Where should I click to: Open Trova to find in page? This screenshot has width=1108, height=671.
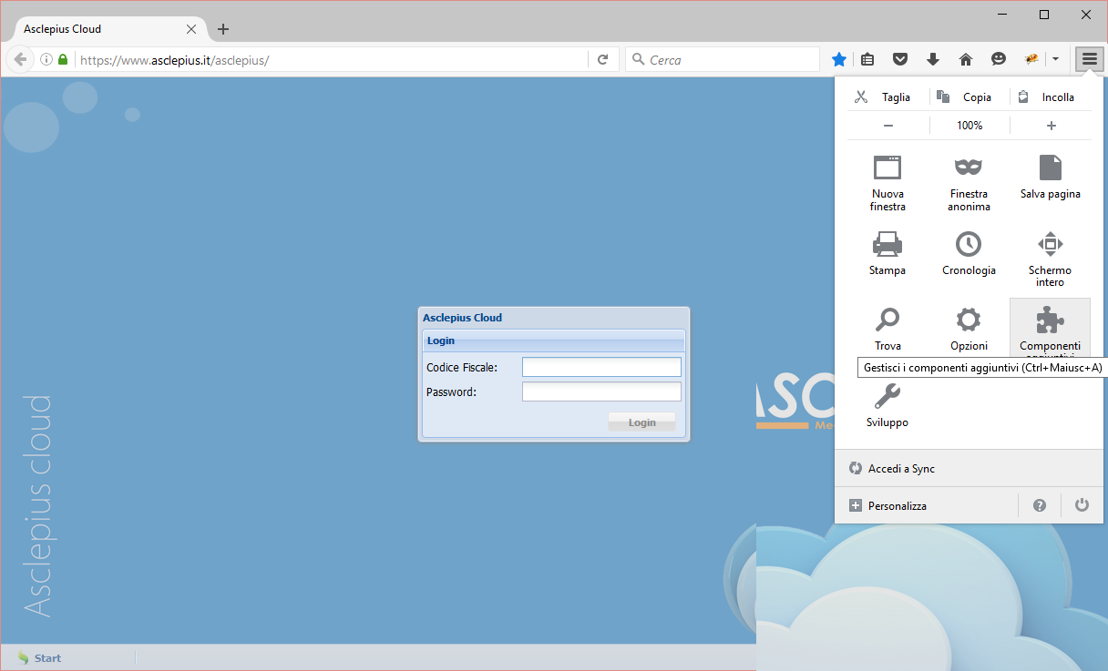point(887,330)
